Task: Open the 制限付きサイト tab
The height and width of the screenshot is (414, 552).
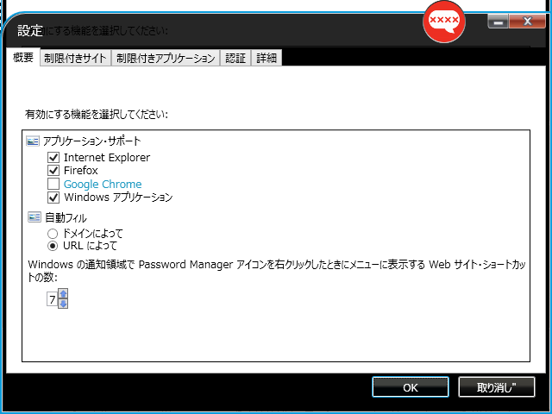Action: point(75,58)
